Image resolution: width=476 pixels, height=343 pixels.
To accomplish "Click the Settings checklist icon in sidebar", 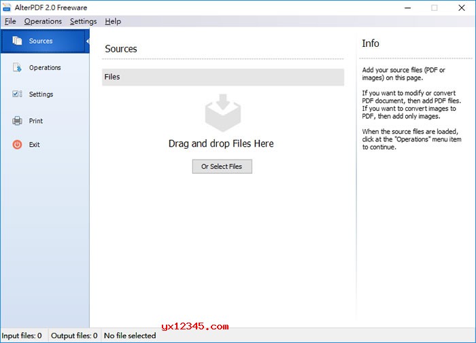I will [17, 94].
